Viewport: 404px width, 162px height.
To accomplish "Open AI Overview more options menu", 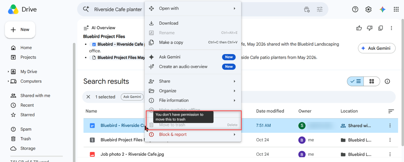I will click(x=392, y=28).
